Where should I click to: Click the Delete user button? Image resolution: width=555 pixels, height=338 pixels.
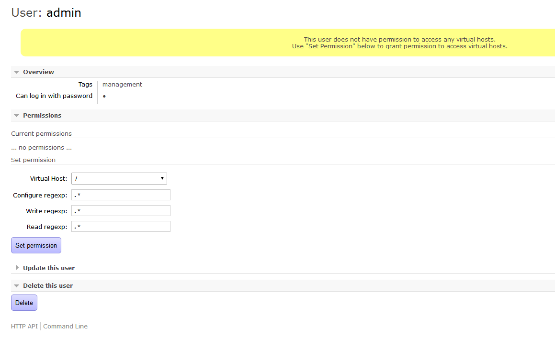click(x=24, y=303)
